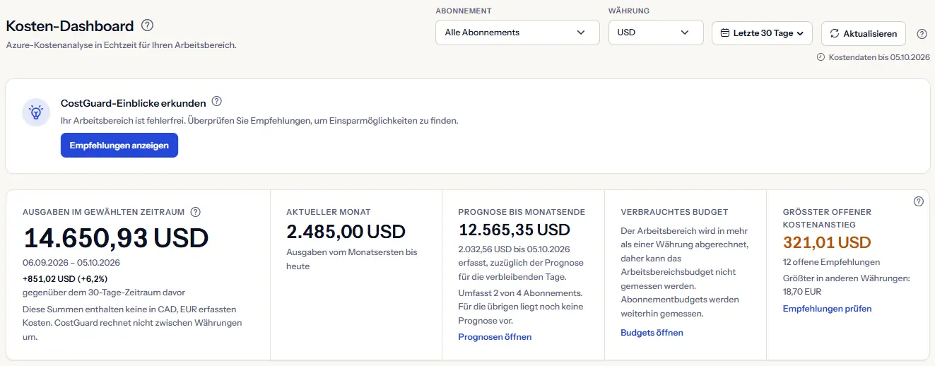Image resolution: width=935 pixels, height=366 pixels.
Task: Click the Kosten-Dashboard page title
Action: (70, 26)
